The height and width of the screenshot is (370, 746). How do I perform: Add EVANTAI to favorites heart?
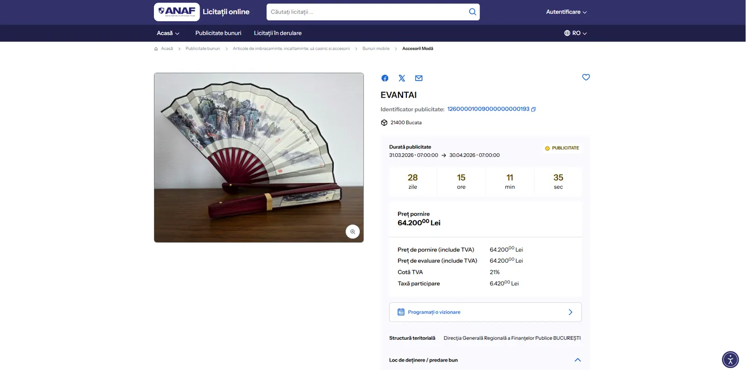pyautogui.click(x=586, y=77)
